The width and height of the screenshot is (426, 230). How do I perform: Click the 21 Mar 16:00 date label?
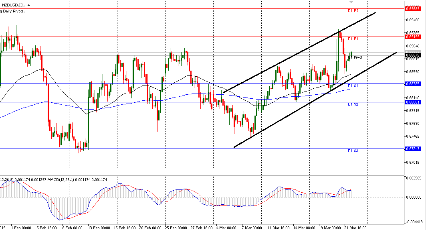[357, 228]
